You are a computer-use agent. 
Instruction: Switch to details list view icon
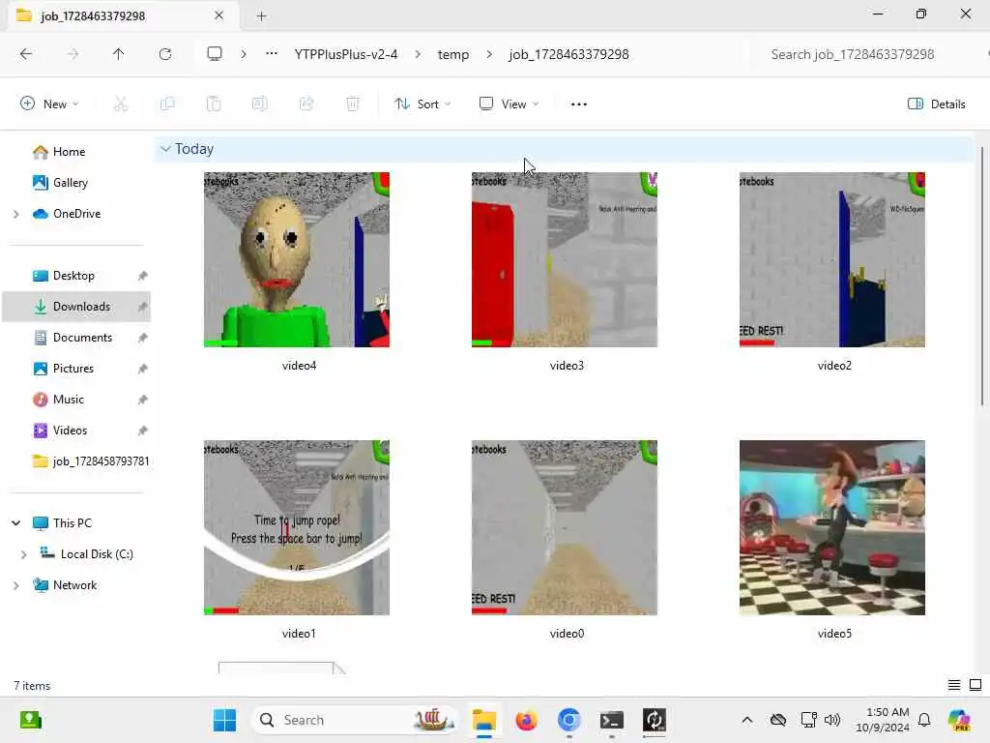pyautogui.click(x=954, y=685)
